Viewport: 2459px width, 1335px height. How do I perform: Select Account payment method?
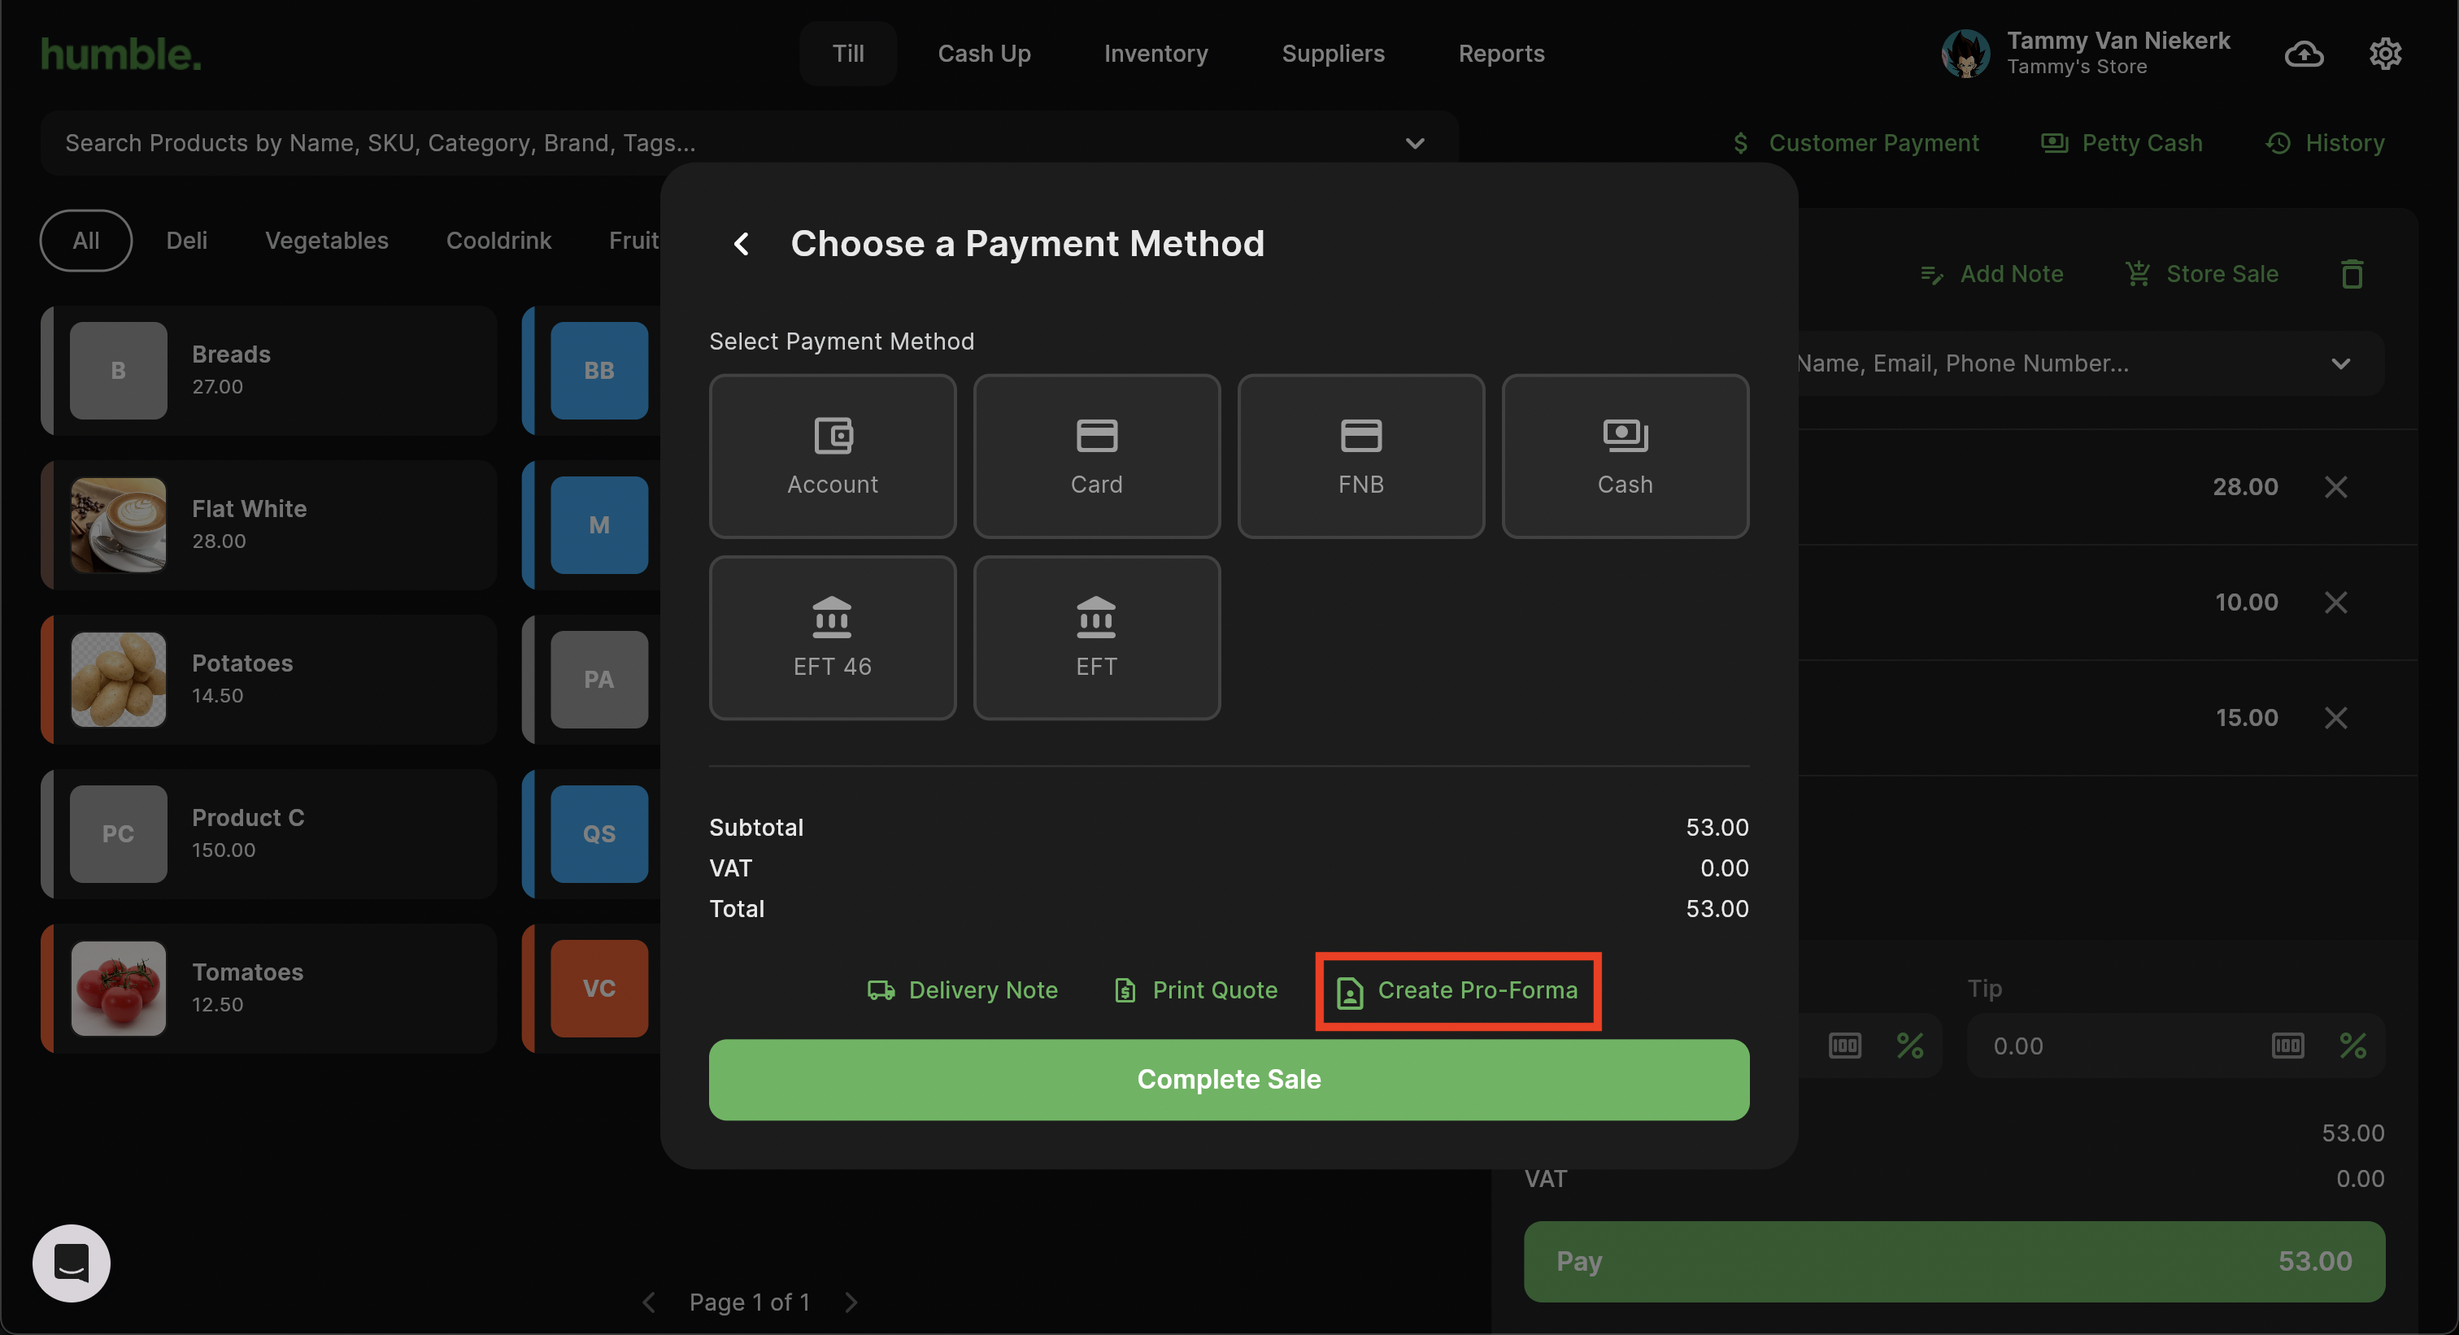tap(833, 456)
